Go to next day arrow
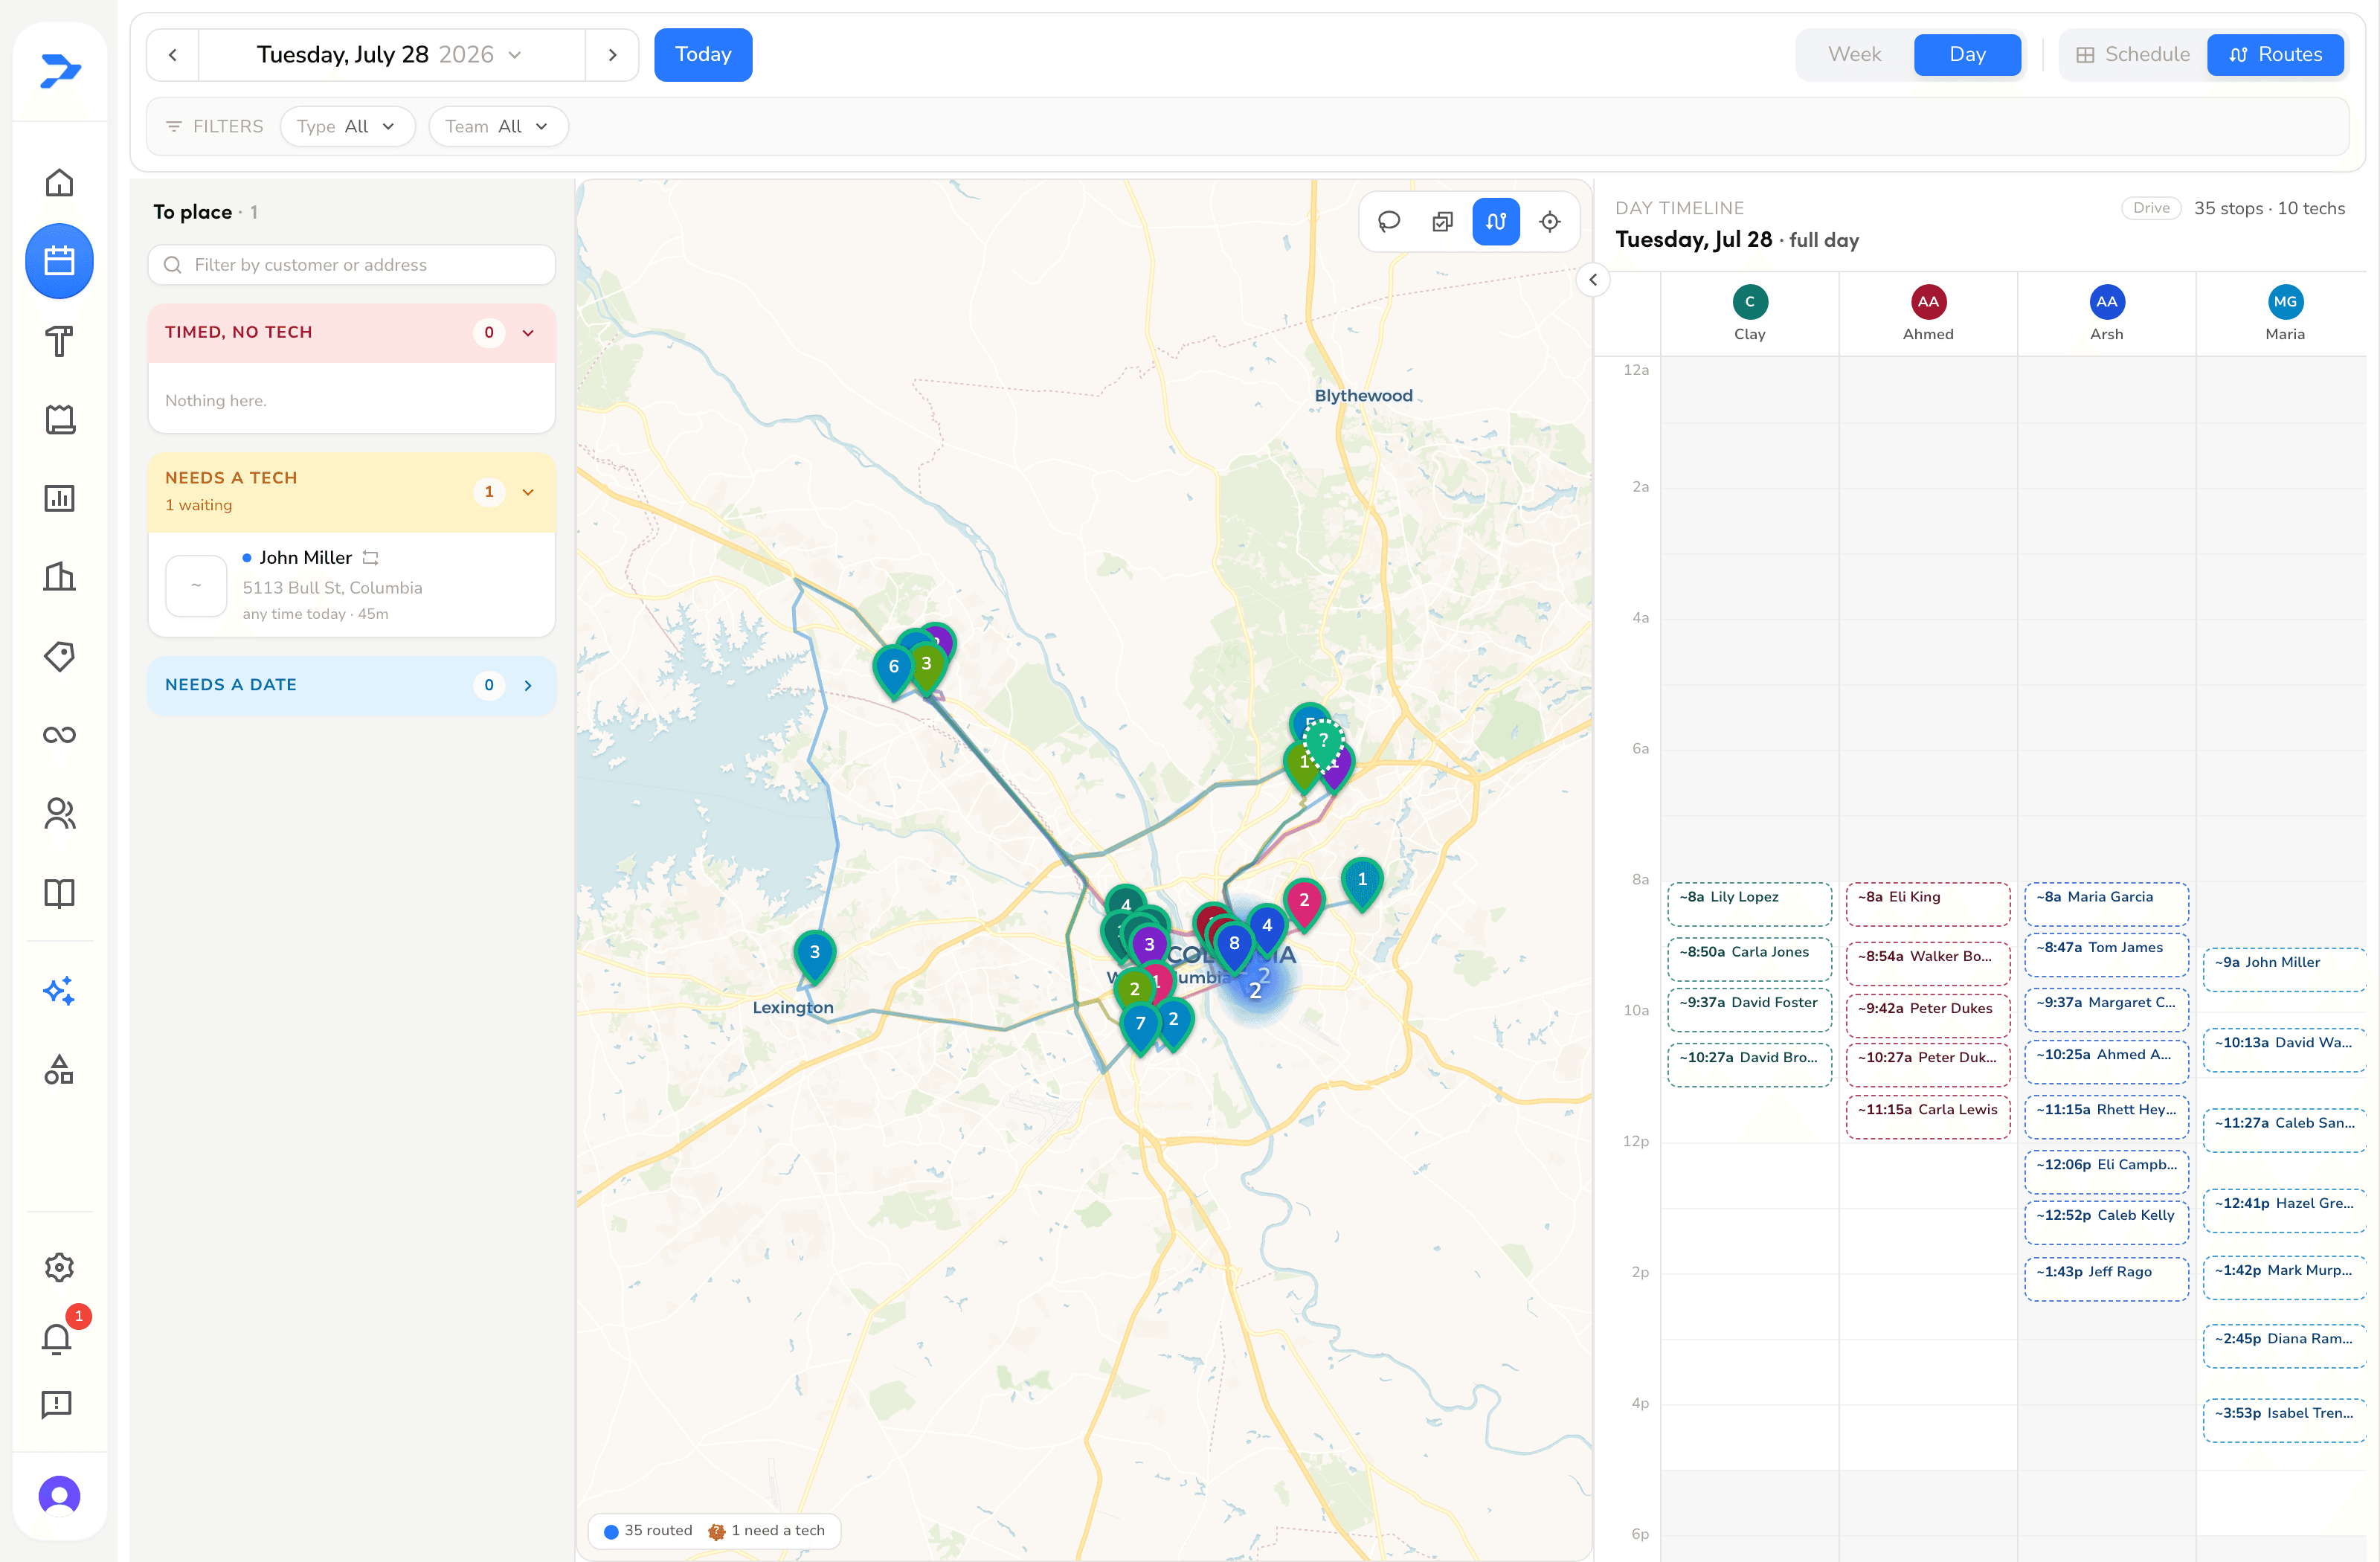This screenshot has width=2380, height=1562. 612,55
